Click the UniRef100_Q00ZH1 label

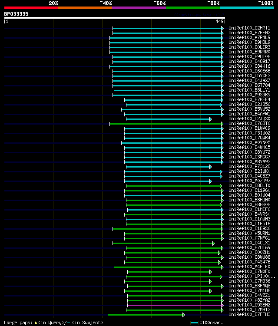click(249, 253)
